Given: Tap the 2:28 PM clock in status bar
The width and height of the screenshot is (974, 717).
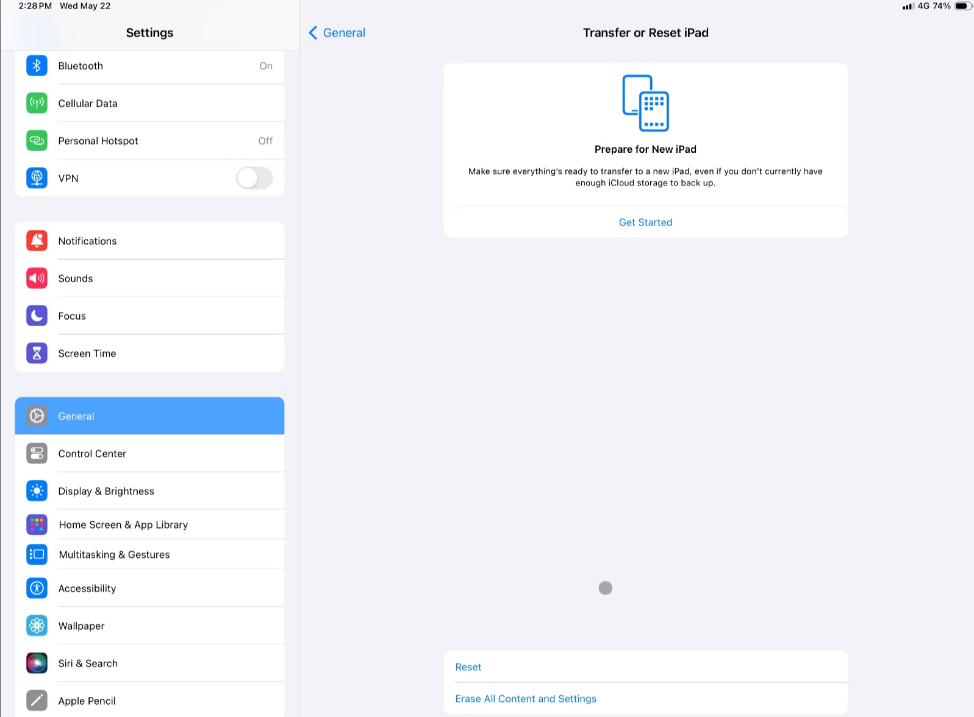Looking at the screenshot, I should point(35,6).
